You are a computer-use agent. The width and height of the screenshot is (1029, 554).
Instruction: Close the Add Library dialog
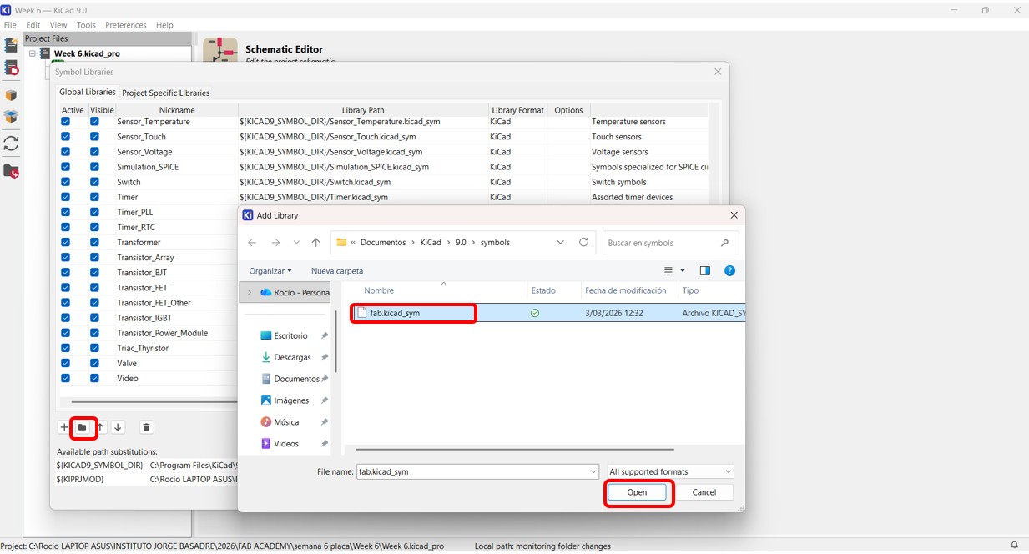(x=734, y=215)
